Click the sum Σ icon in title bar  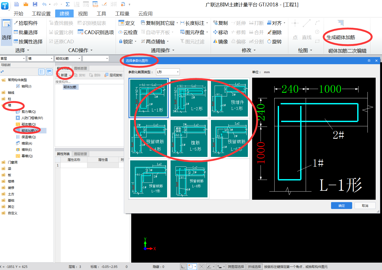click(68, 4)
